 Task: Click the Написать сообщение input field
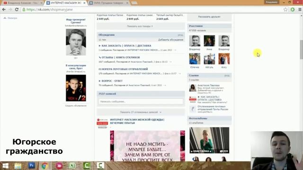click(x=141, y=102)
